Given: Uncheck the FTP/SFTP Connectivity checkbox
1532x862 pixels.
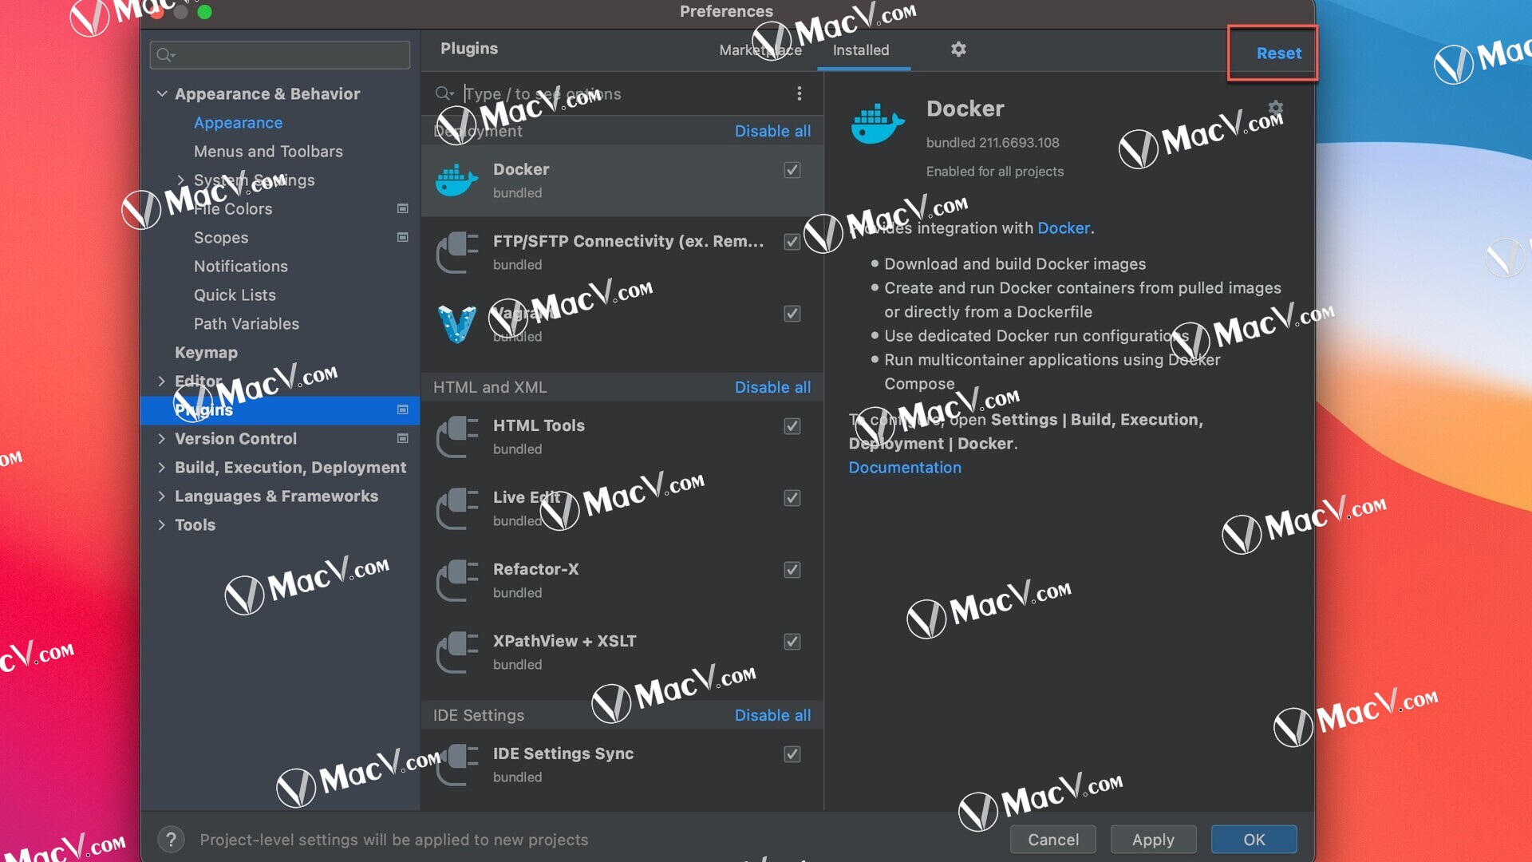Looking at the screenshot, I should pos(792,241).
